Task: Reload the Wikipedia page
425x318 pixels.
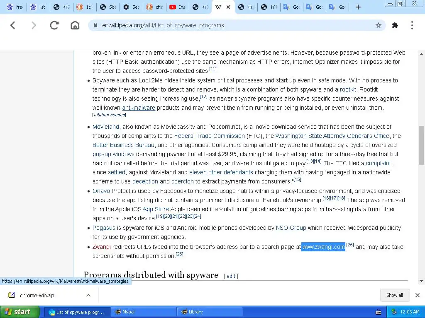Action: (x=54, y=25)
